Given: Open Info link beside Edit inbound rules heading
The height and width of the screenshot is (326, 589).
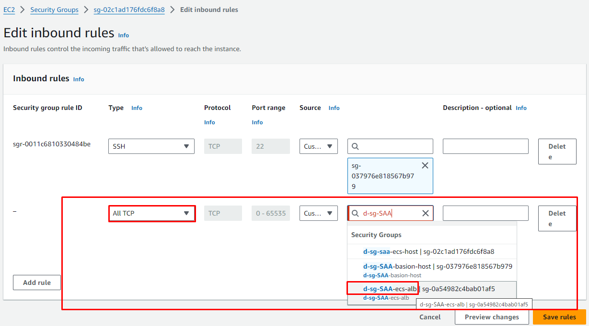Looking at the screenshot, I should 124,35.
